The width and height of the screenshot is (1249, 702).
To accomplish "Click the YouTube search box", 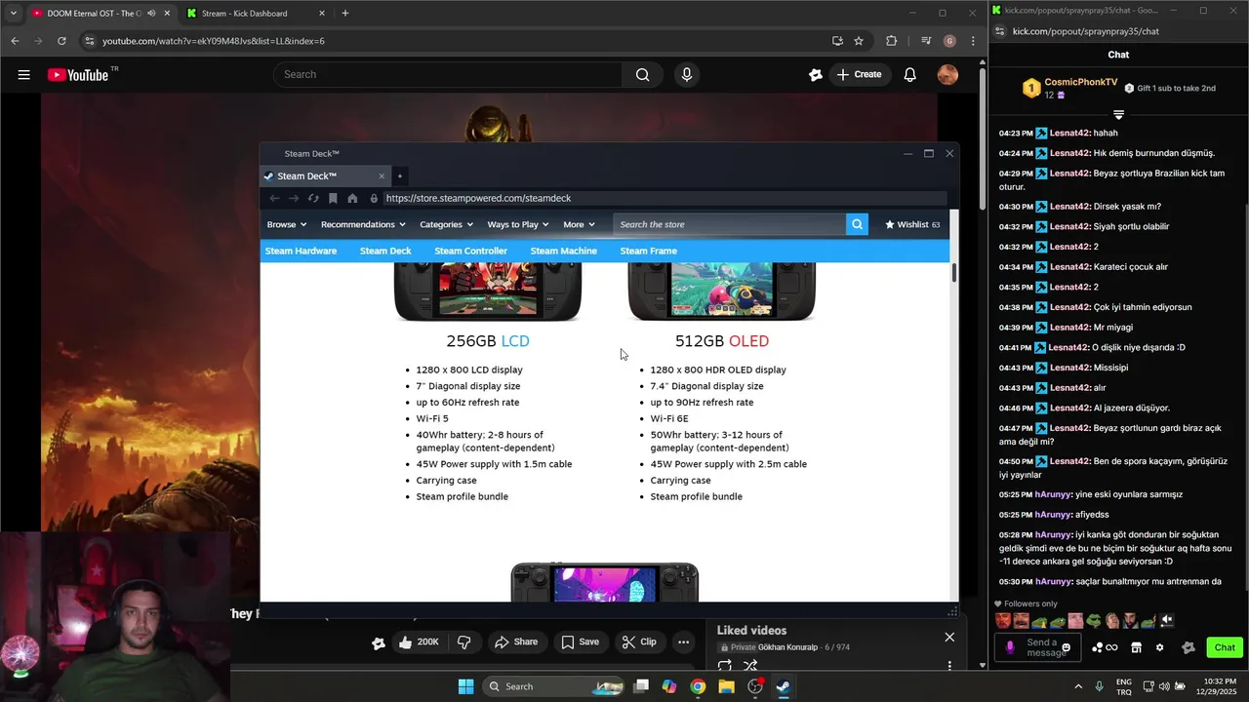I will (x=448, y=74).
